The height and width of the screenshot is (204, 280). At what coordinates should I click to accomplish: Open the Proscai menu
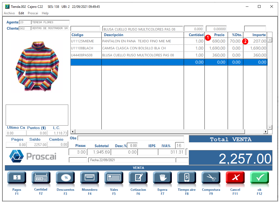[33, 13]
